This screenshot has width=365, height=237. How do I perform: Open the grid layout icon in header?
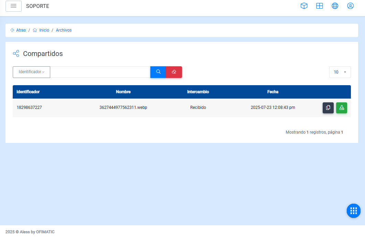(319, 6)
